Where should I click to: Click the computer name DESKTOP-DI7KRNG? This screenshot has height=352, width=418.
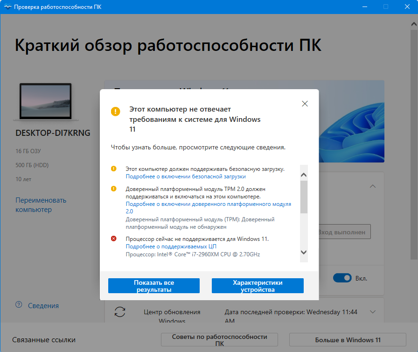[53, 133]
